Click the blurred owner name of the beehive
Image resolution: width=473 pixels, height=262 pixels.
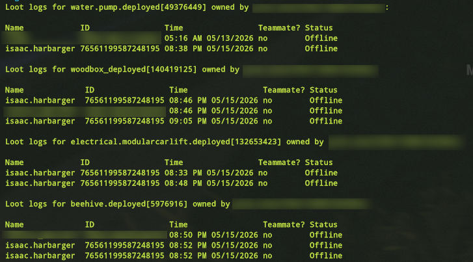point(302,204)
